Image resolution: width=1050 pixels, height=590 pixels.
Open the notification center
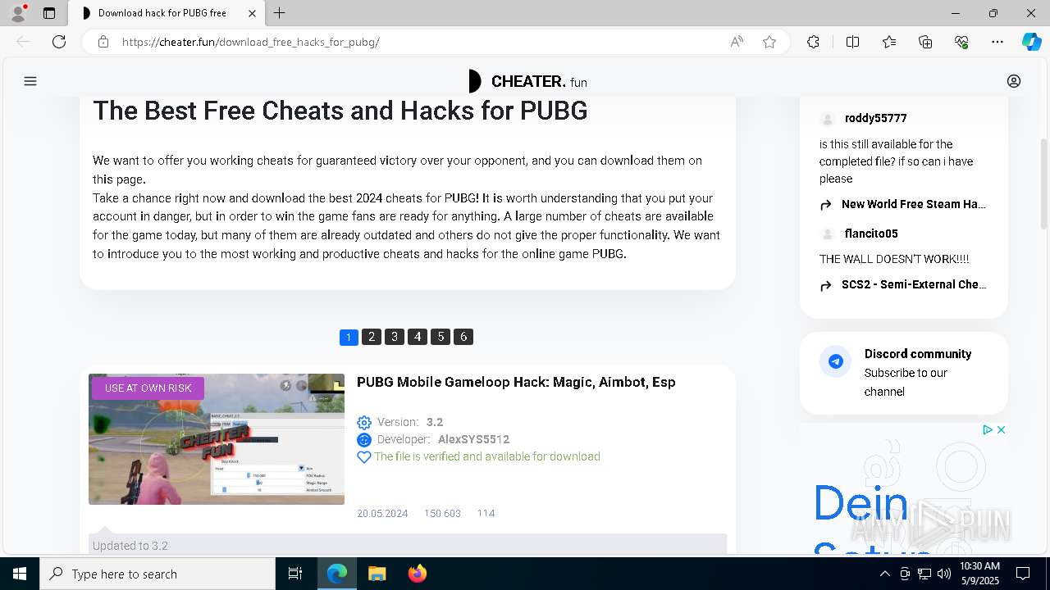point(1023,574)
